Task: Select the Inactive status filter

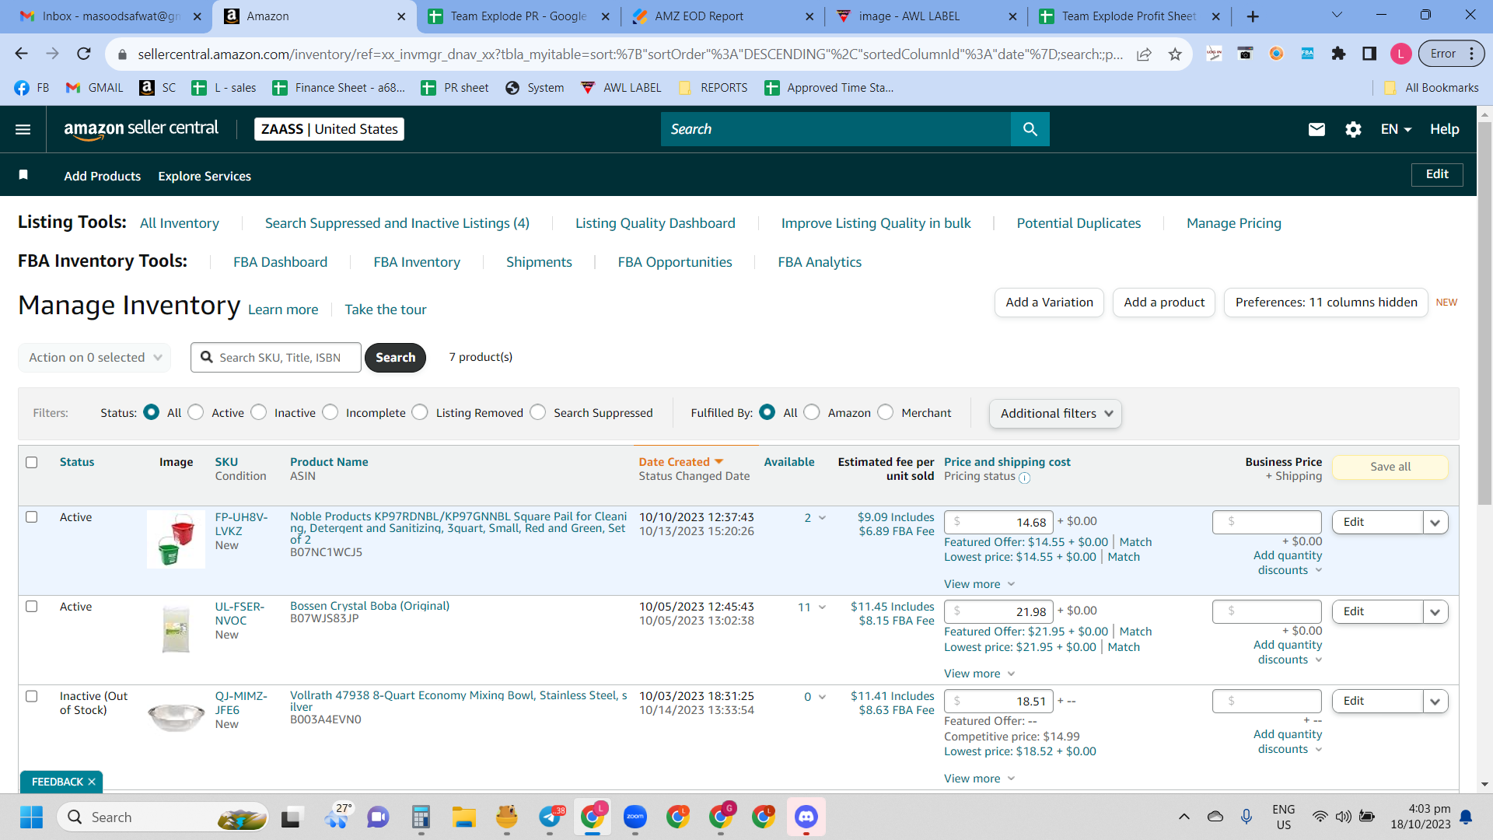Action: point(259,412)
